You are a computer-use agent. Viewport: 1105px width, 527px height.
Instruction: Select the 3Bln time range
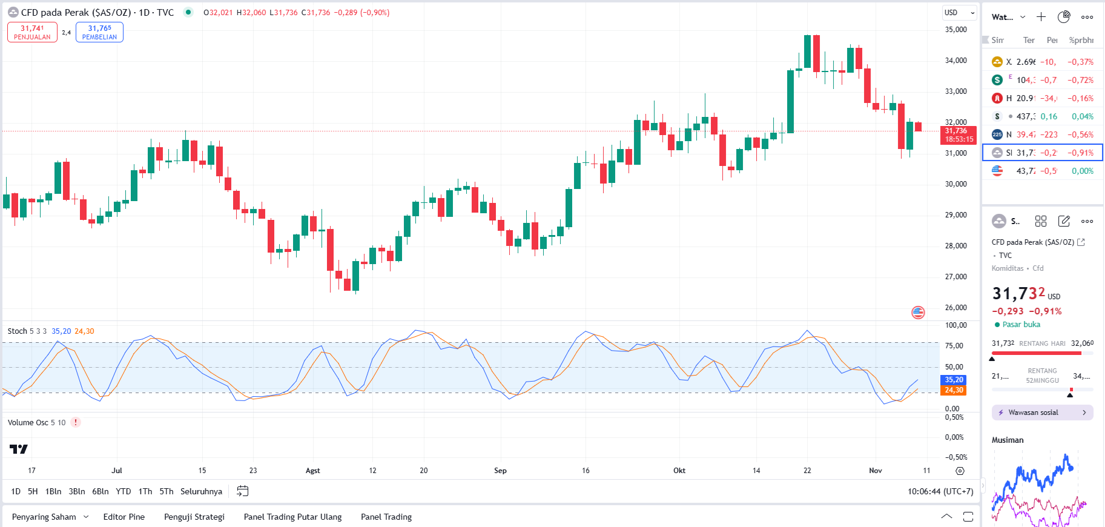[x=77, y=491]
